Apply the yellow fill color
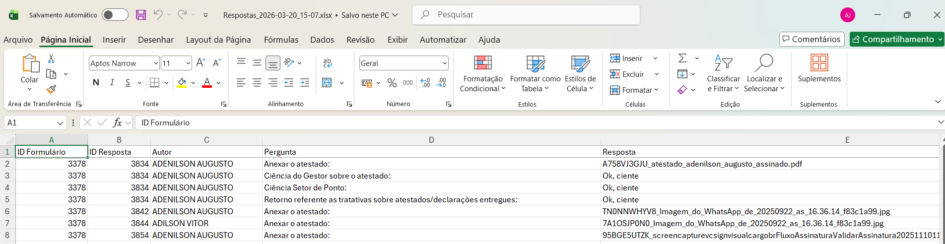This screenshot has height=244, width=945. coord(182,83)
